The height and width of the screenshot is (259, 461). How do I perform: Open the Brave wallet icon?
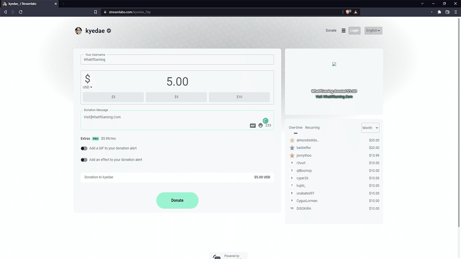coord(447,12)
